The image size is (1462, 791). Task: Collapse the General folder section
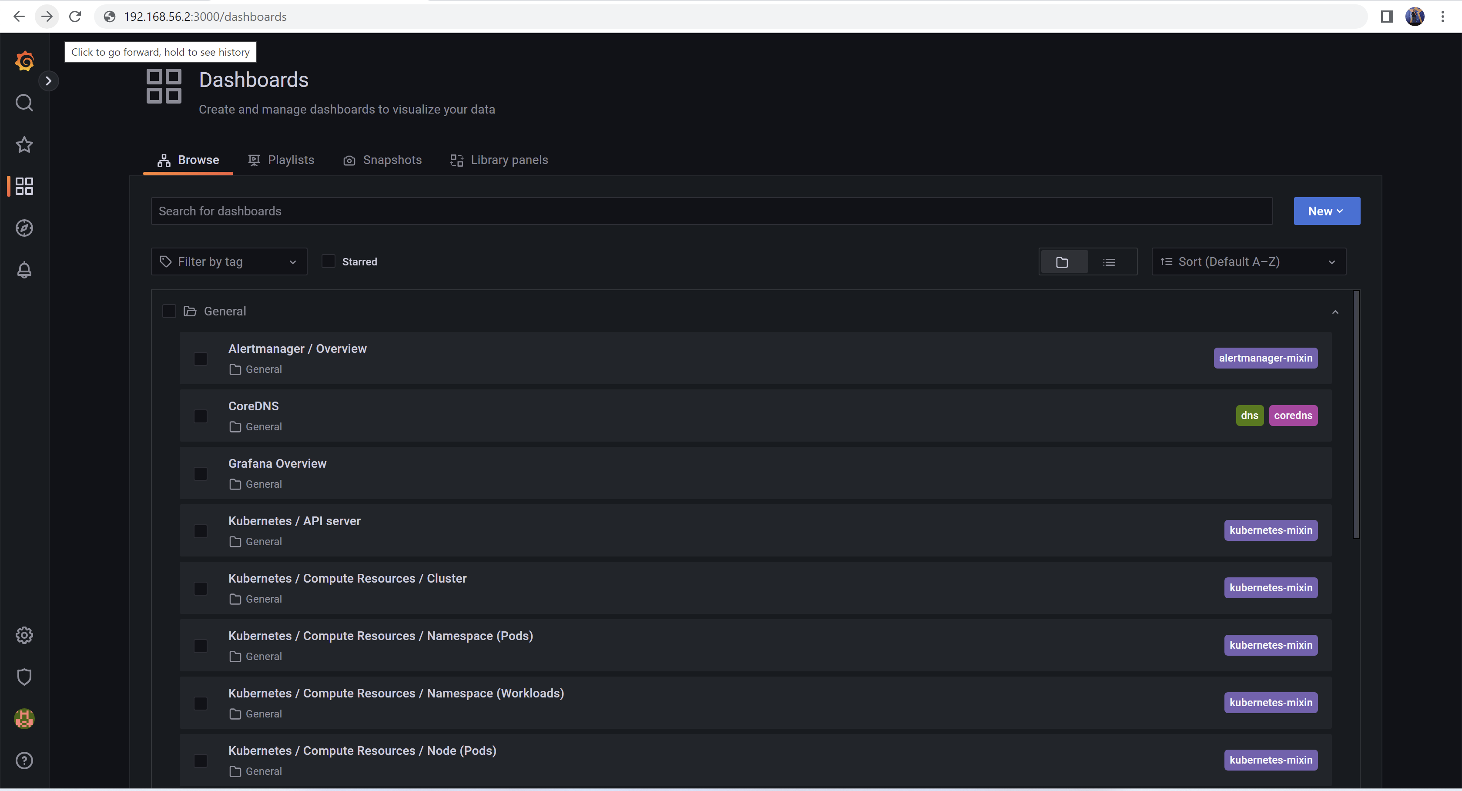(1335, 312)
